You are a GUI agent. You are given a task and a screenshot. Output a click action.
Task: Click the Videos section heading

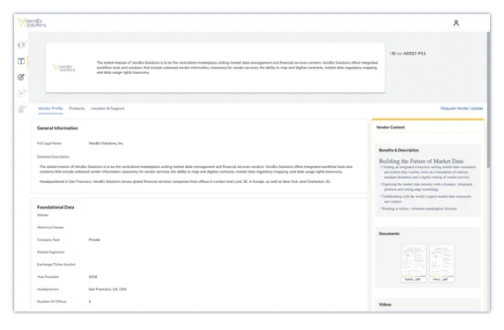[385, 304]
